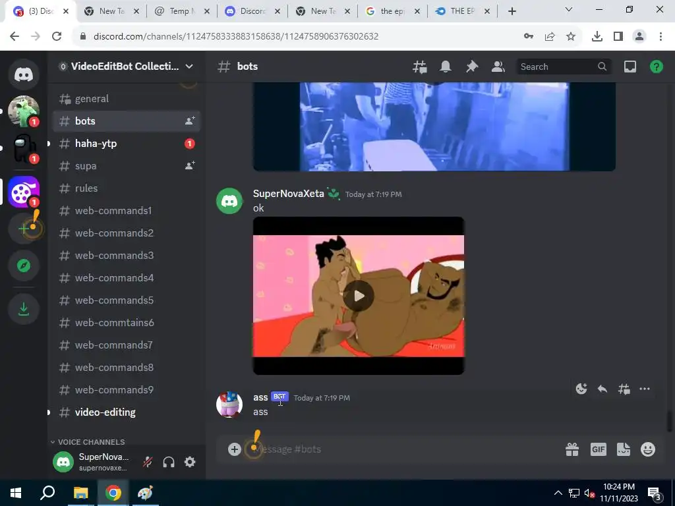
Task: Click the chat scrollbar thumb
Action: pyautogui.click(x=669, y=421)
